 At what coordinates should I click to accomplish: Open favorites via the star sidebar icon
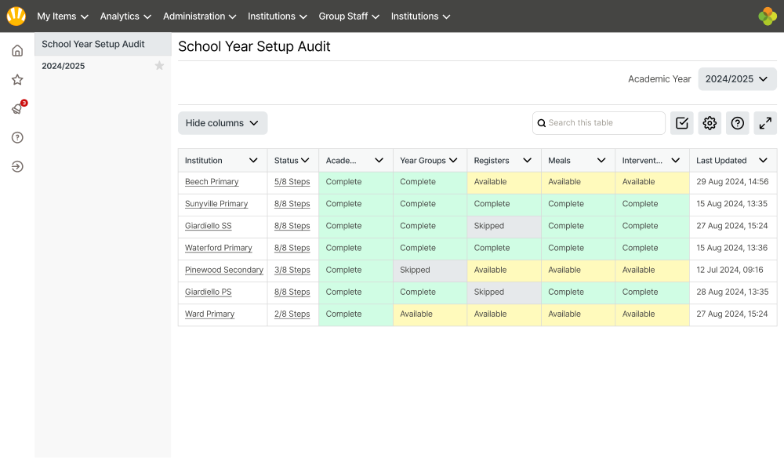pos(16,78)
